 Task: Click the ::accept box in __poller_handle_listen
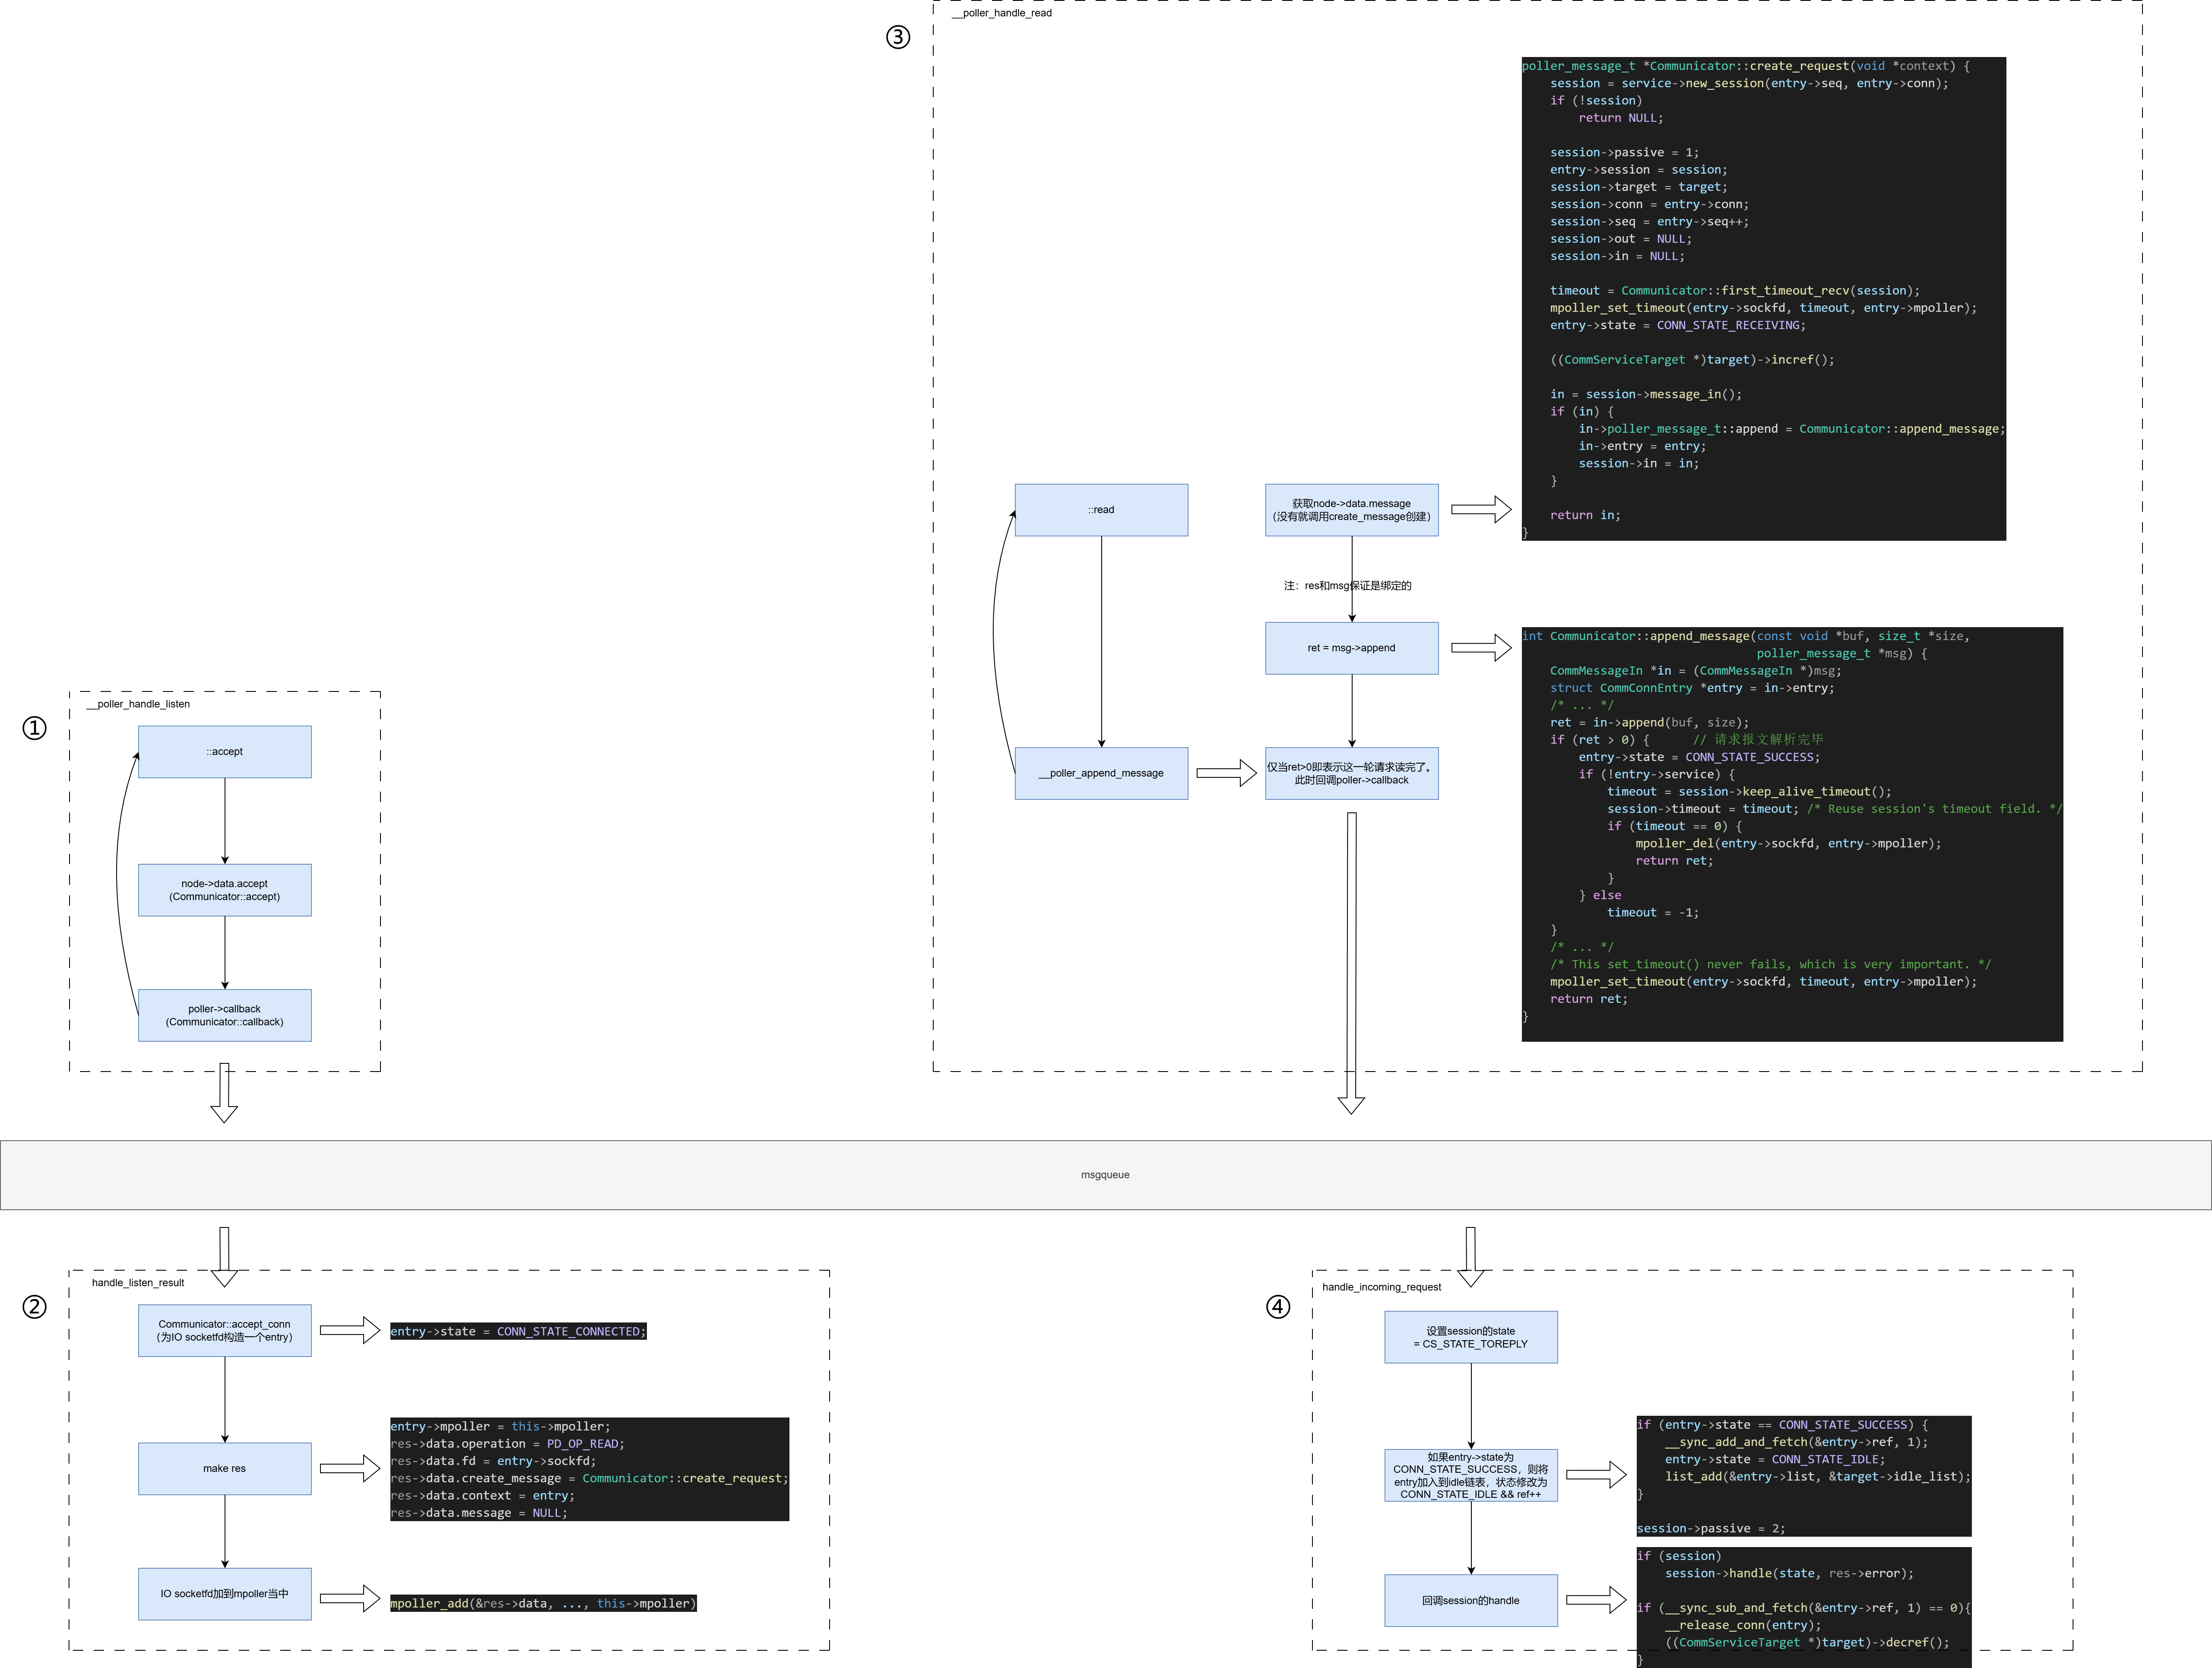pyautogui.click(x=224, y=751)
